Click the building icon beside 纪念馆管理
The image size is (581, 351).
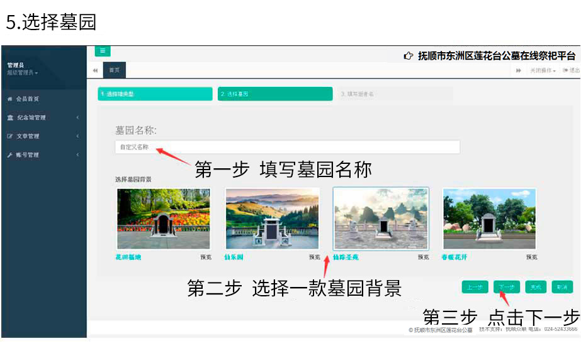(x=10, y=117)
